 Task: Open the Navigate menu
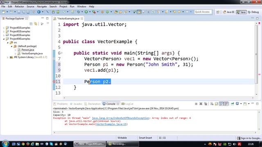42,7
